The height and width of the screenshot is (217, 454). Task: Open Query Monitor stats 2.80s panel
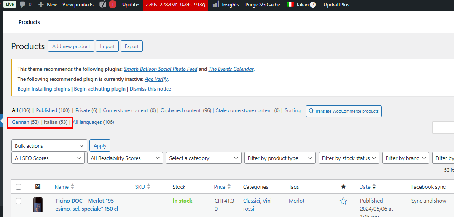pyautogui.click(x=176, y=5)
